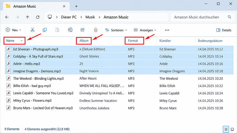Click the Copy icon in toolbar
The width and height of the screenshot is (237, 133).
pos(45,30)
